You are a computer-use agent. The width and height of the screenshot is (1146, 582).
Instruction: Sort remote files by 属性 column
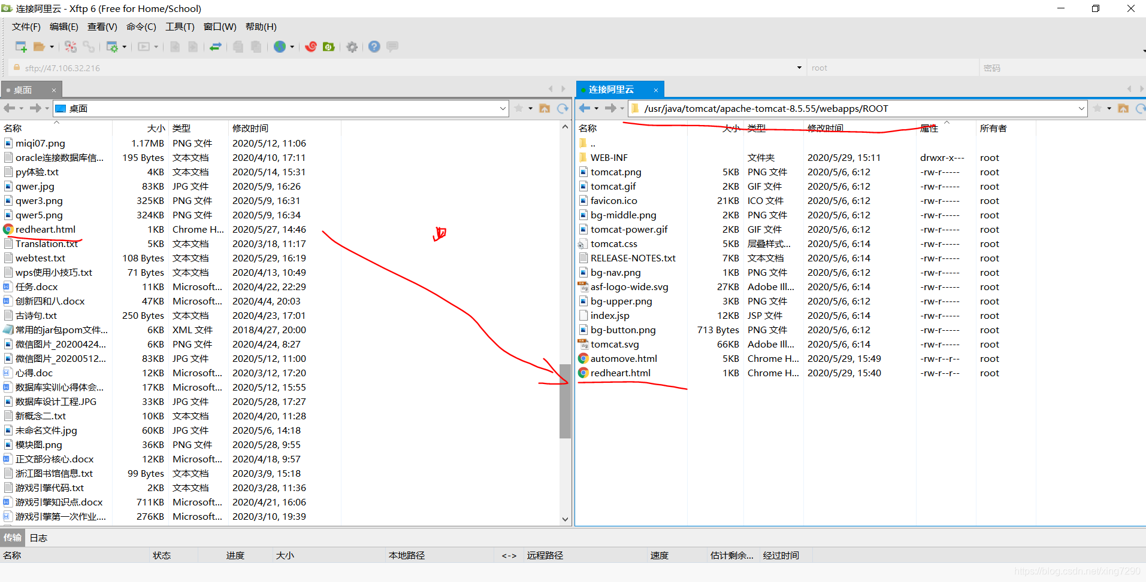[929, 128]
